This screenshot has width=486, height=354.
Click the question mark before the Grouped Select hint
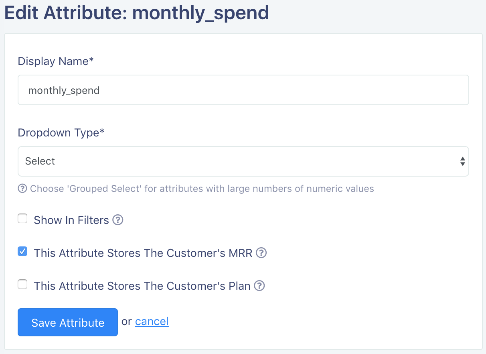pos(22,188)
